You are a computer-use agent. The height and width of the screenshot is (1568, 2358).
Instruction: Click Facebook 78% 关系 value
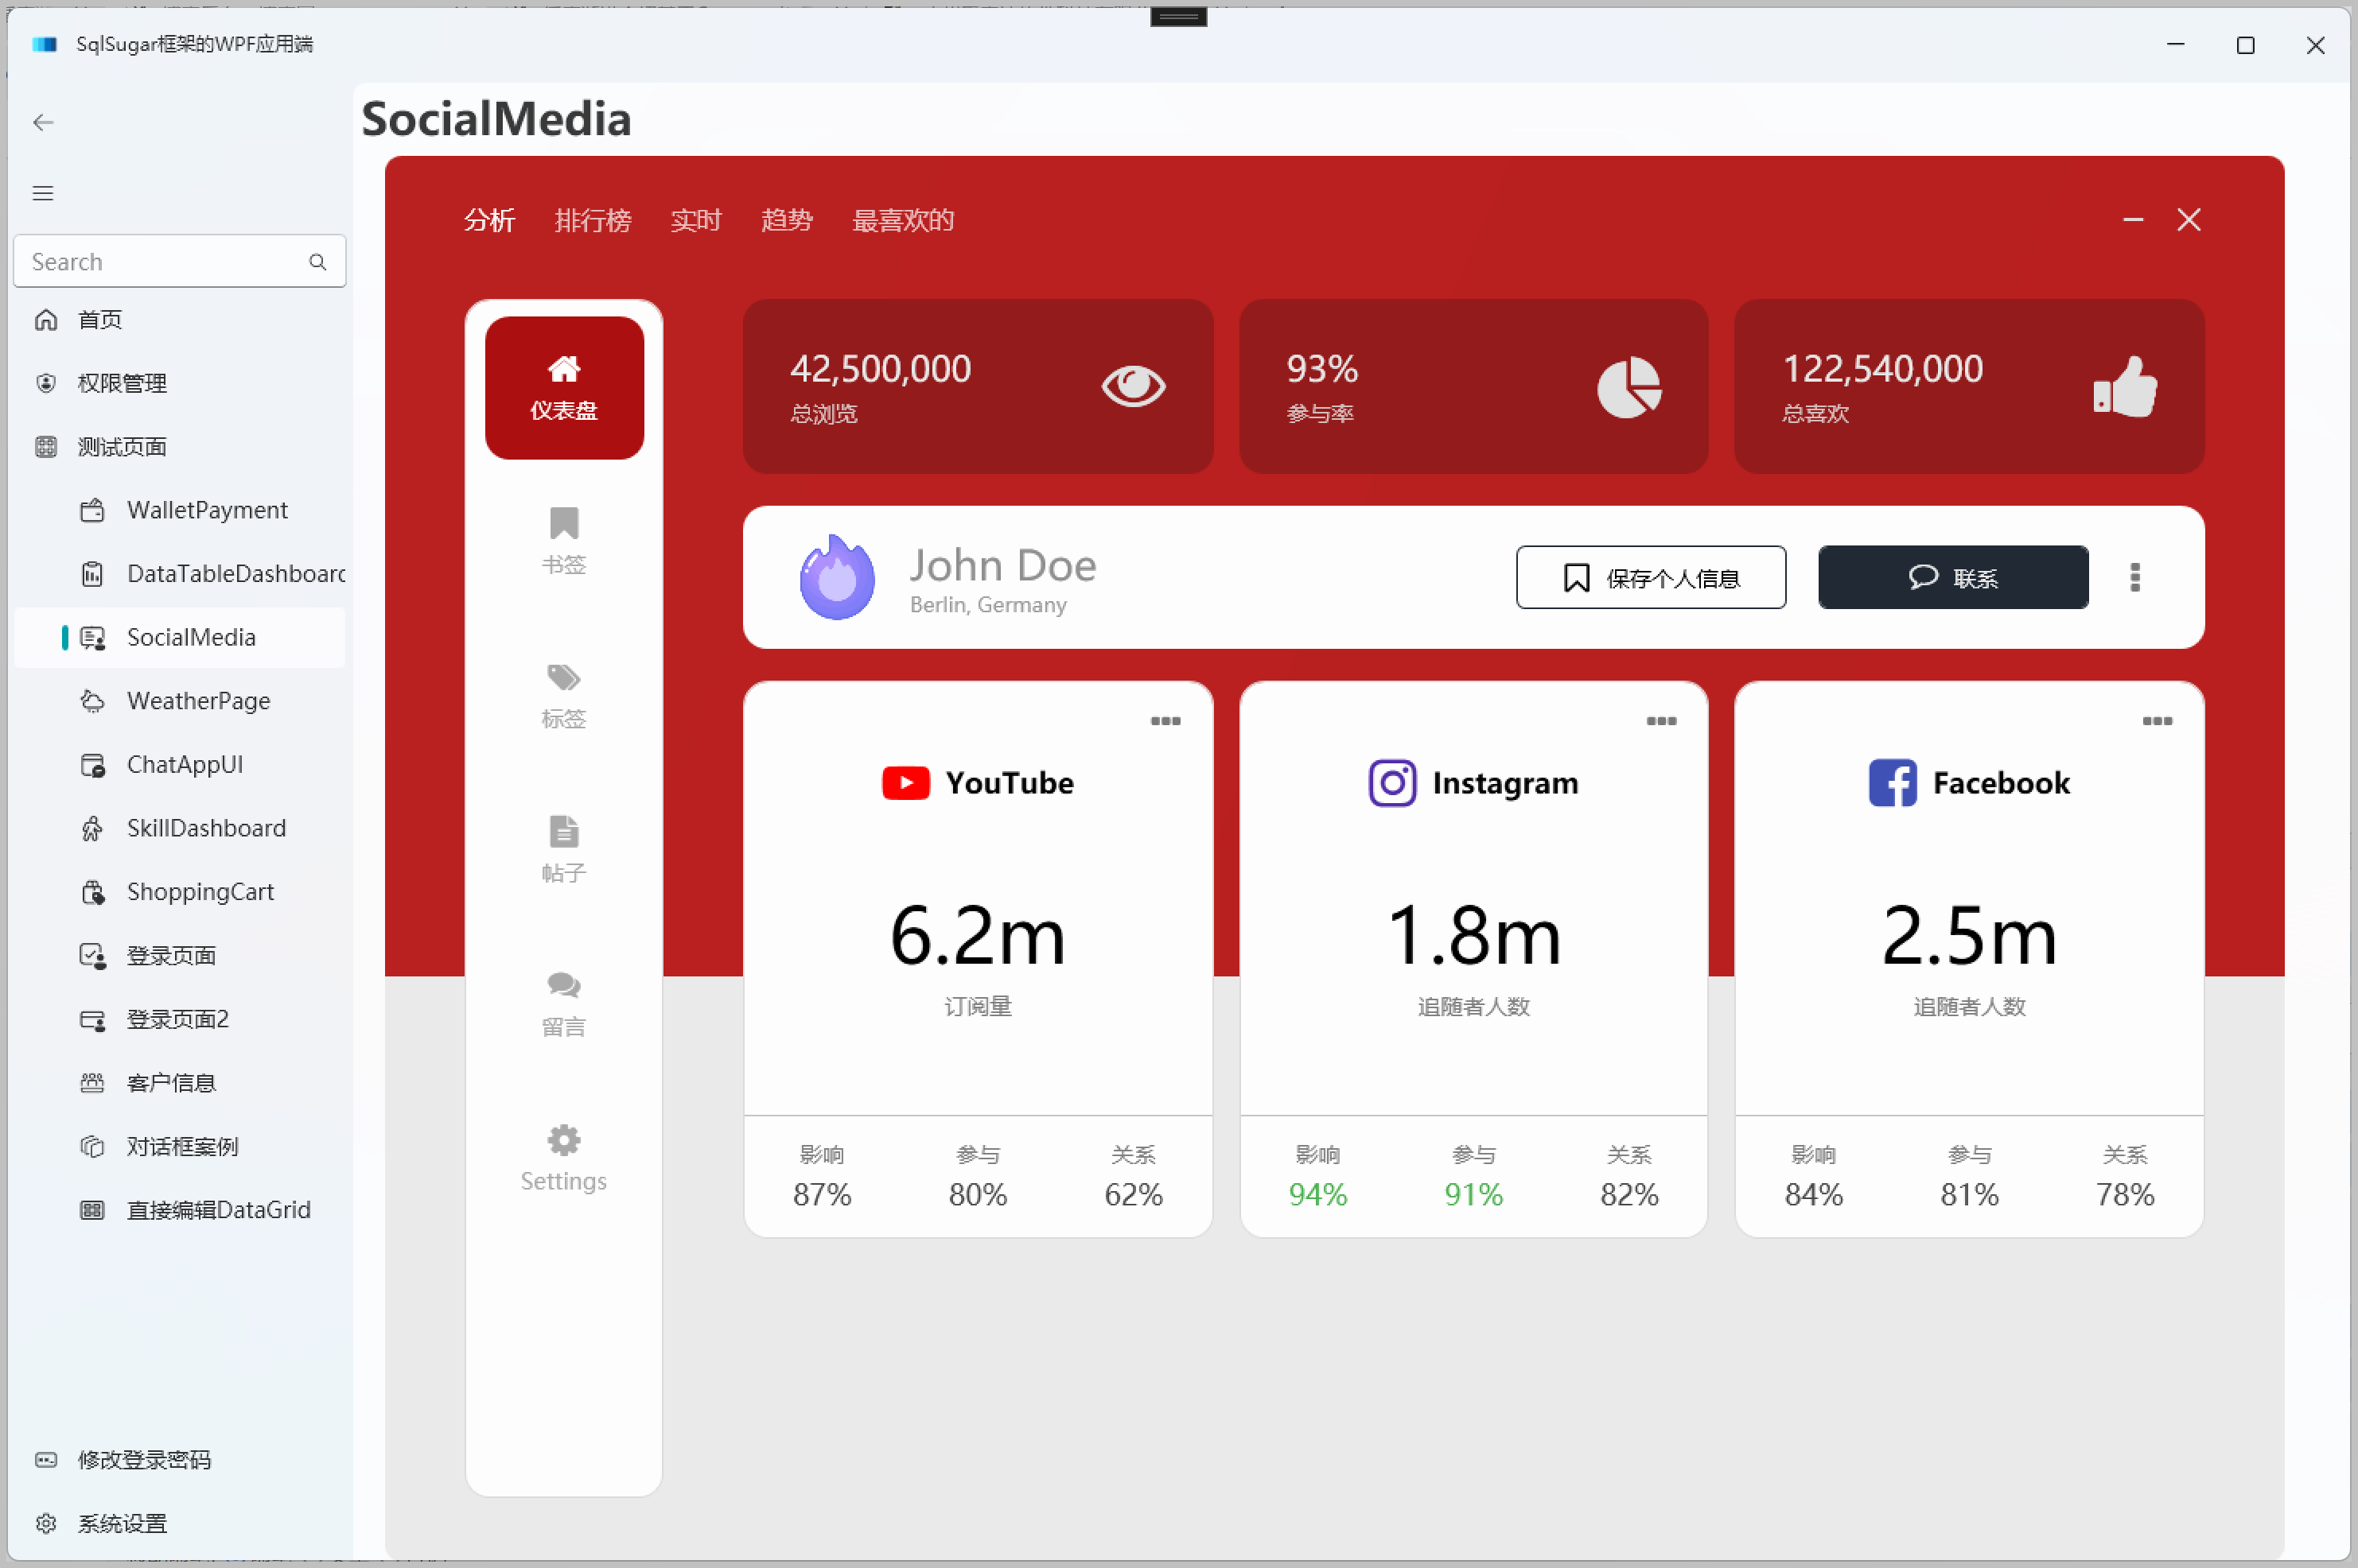click(x=2126, y=1195)
